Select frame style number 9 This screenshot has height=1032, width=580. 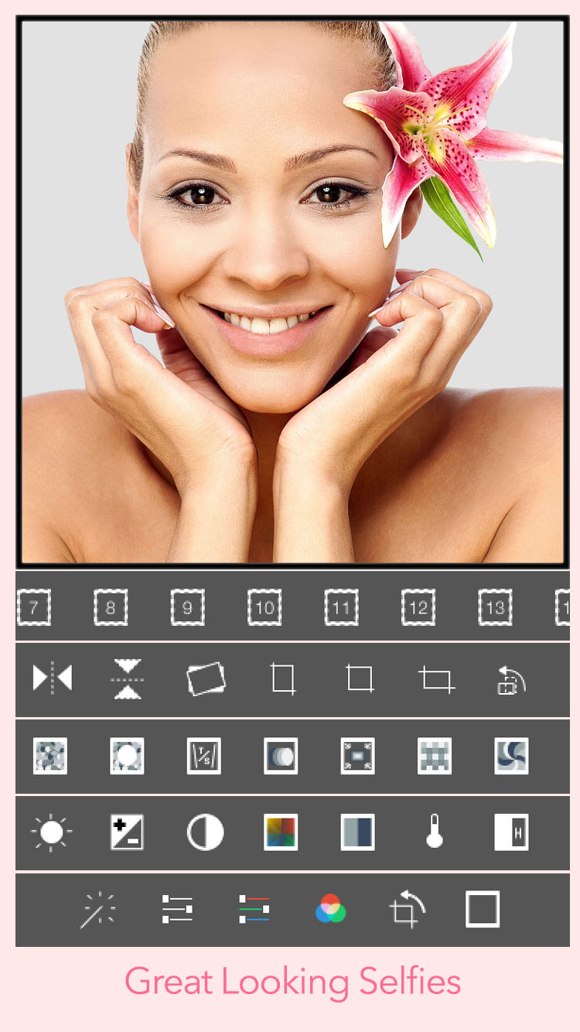point(187,607)
